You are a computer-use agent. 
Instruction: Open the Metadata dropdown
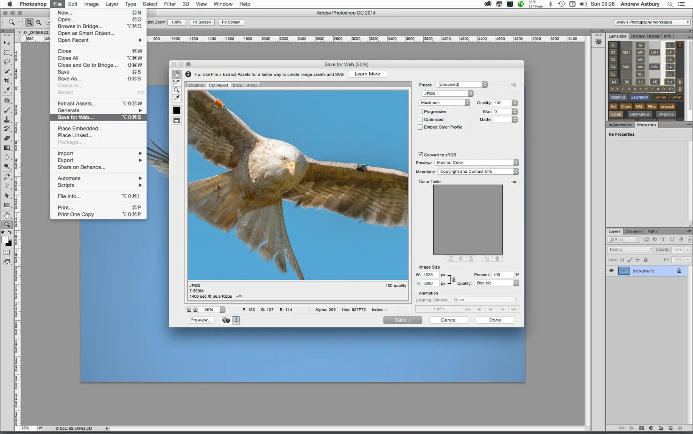[x=478, y=171]
